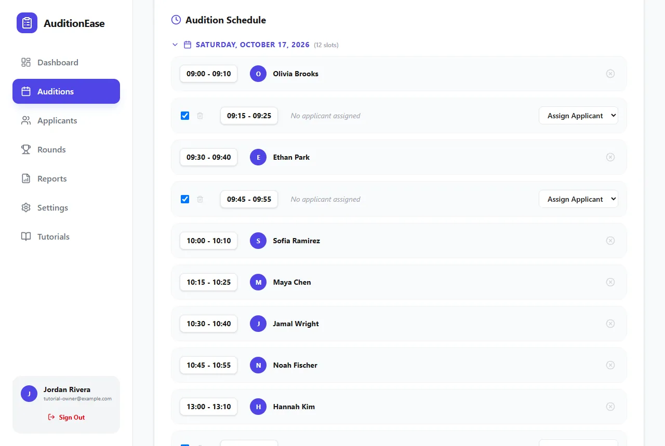
Task: Click the Auditions calendar icon in sidebar
Action: tap(26, 91)
